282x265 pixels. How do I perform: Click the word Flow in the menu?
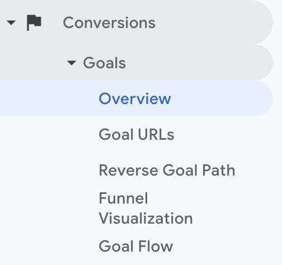(x=156, y=247)
